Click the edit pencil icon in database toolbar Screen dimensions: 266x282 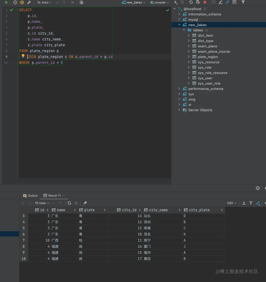[x=221, y=2]
